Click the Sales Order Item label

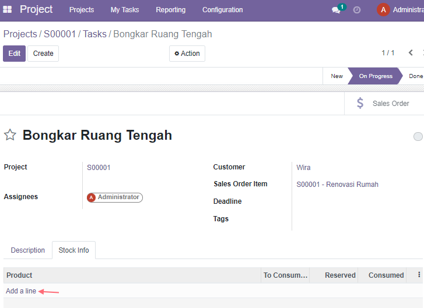pyautogui.click(x=240, y=184)
